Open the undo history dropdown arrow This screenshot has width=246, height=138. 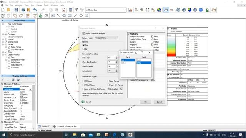[x=38, y=10]
